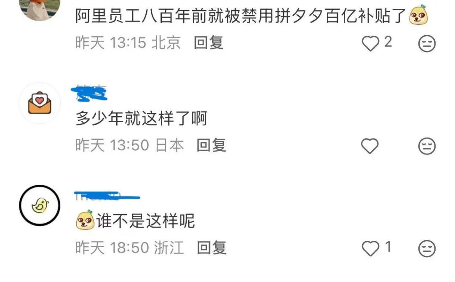Select the comment text 多少年就这样了啊
Image resolution: width=455 pixels, height=282 pixels.
click(x=141, y=118)
